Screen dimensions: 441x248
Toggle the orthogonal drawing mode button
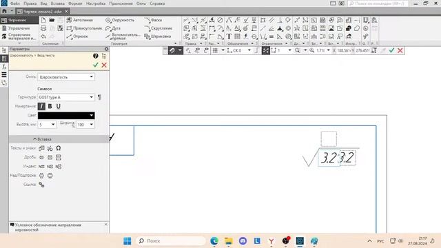[257, 50]
